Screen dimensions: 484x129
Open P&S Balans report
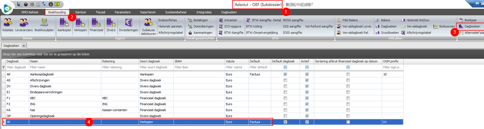[347, 20]
